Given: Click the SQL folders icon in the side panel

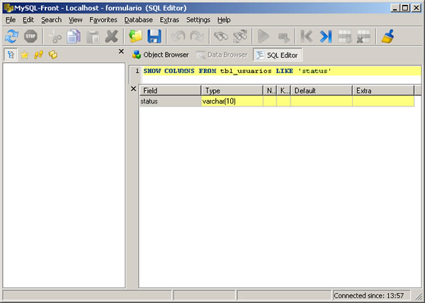Looking at the screenshot, I should (x=53, y=55).
